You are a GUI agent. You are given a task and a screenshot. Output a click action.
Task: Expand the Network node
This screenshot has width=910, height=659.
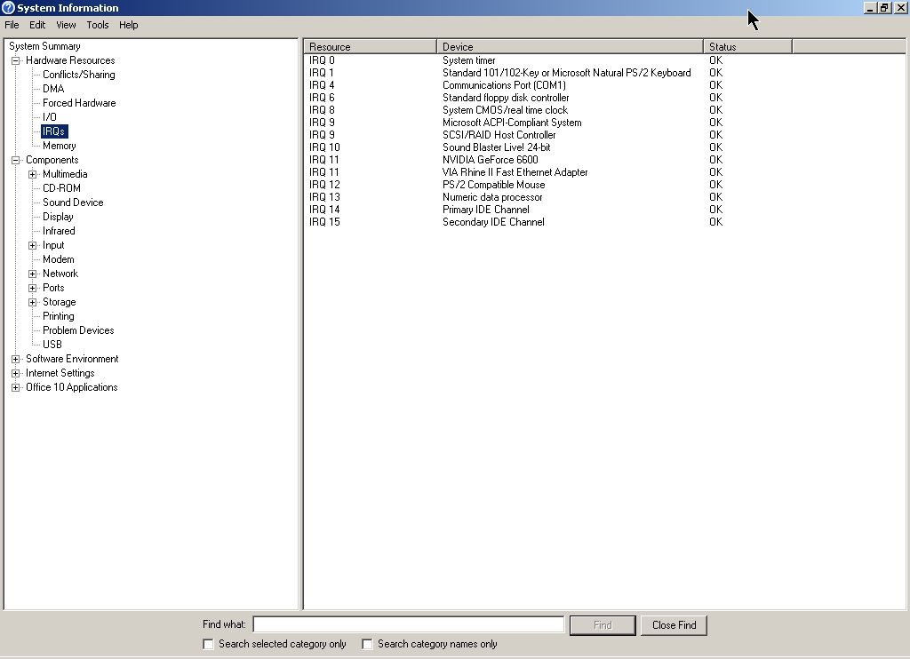pos(33,274)
